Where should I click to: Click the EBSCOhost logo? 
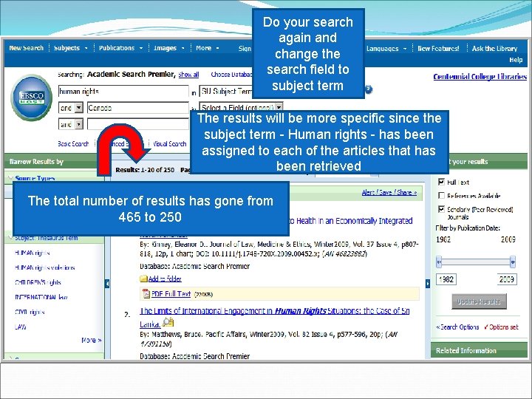click(x=32, y=98)
